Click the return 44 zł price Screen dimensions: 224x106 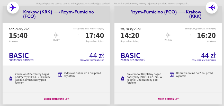pyautogui.click(x=208, y=56)
